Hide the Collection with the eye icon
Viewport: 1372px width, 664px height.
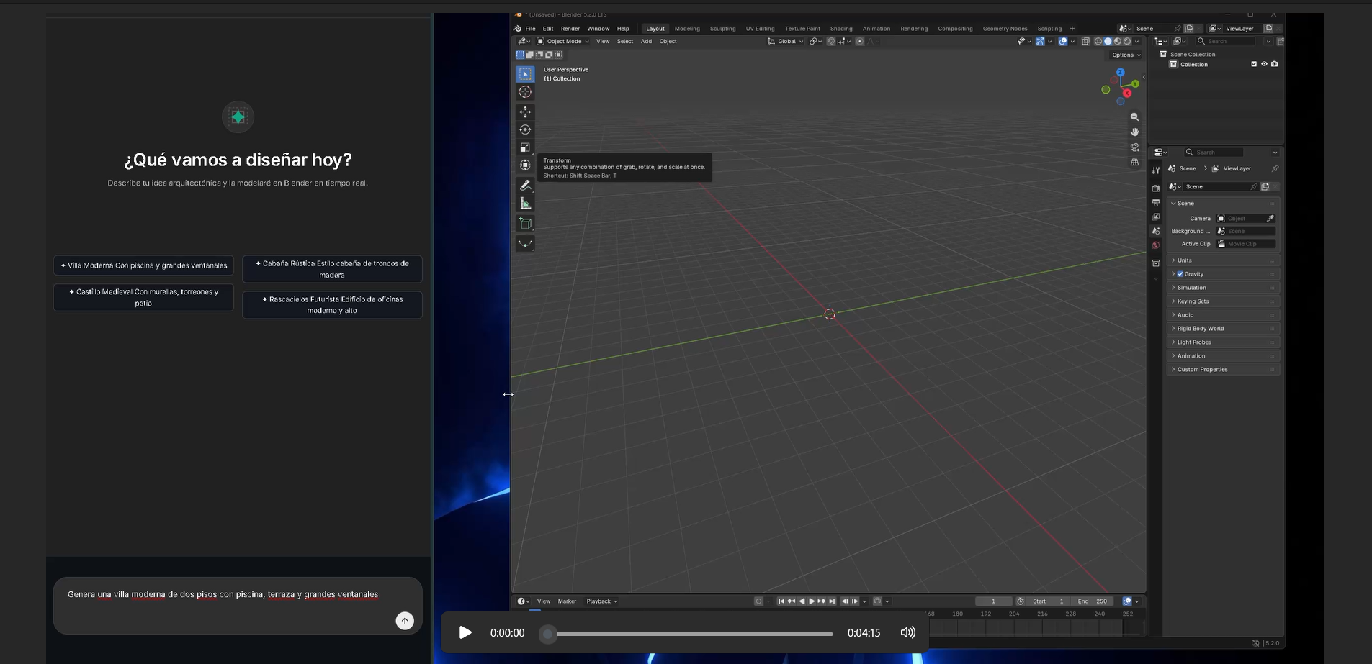tap(1264, 64)
